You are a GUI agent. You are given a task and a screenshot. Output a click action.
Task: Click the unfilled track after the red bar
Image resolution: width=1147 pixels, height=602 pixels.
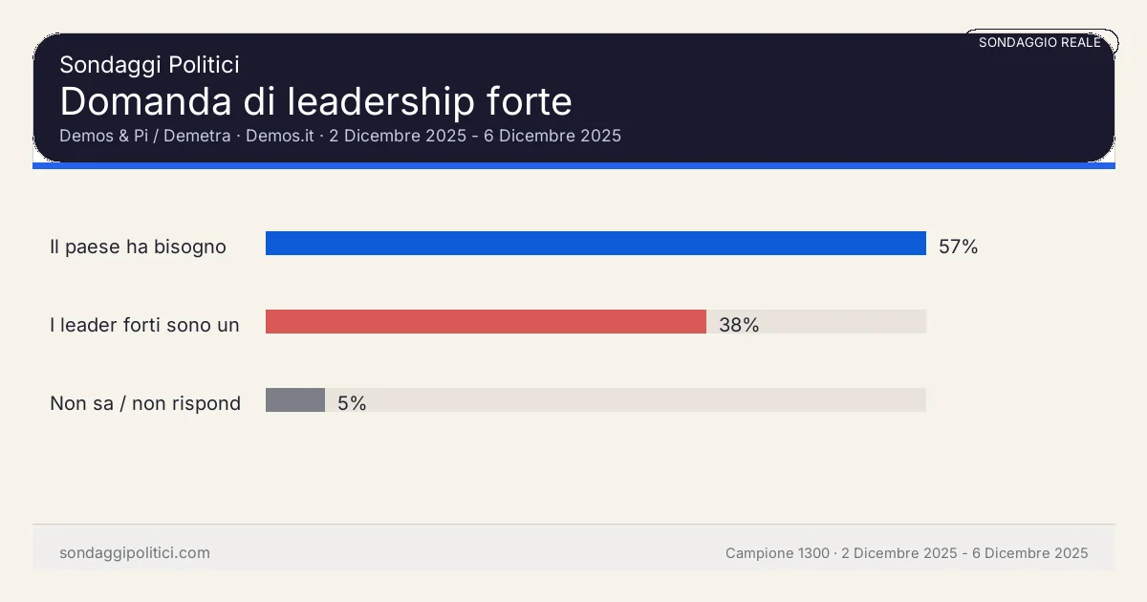(x=841, y=322)
